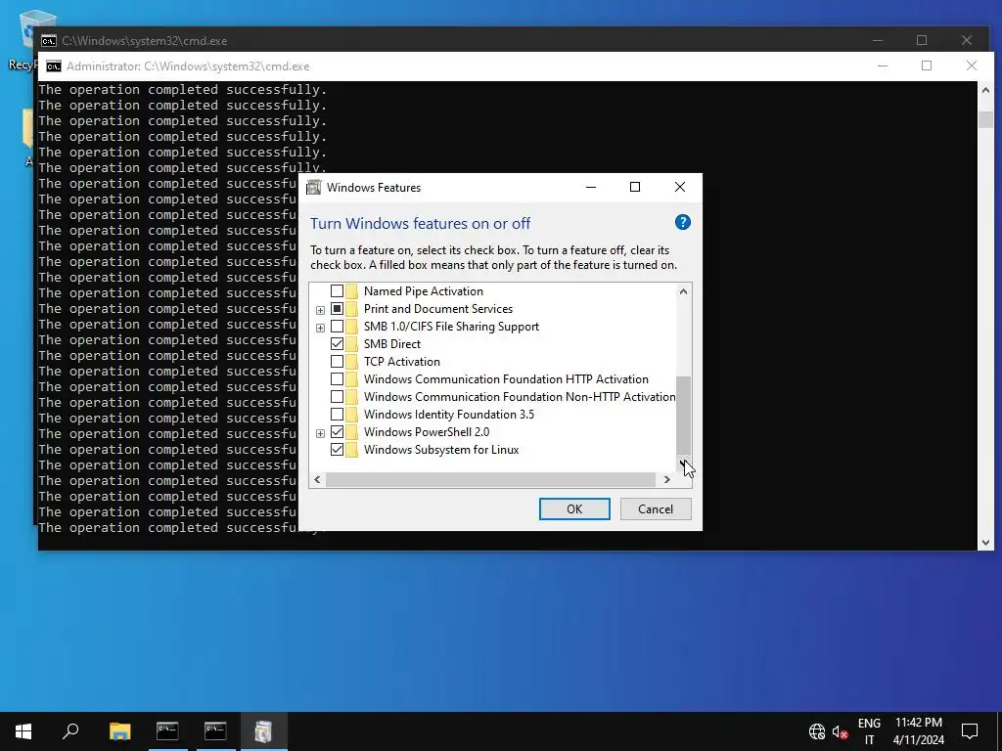Select the Windows Identity Foundation 3.5 row text

coord(448,415)
